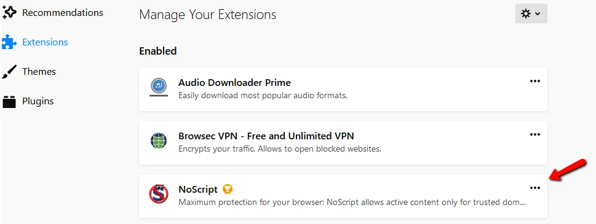Select the Extensions puzzle piece icon
596x224 pixels.
(x=9, y=42)
